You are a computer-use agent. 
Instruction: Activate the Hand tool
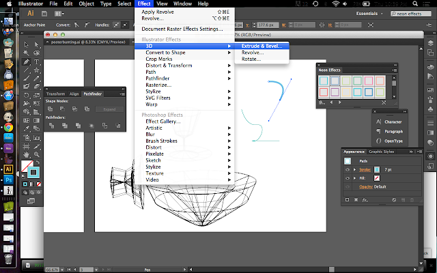coord(26,154)
